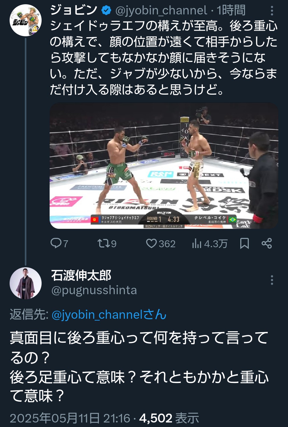Click the 石渡伸太郎 display name
The height and width of the screenshot is (427, 288).
[x=81, y=276]
